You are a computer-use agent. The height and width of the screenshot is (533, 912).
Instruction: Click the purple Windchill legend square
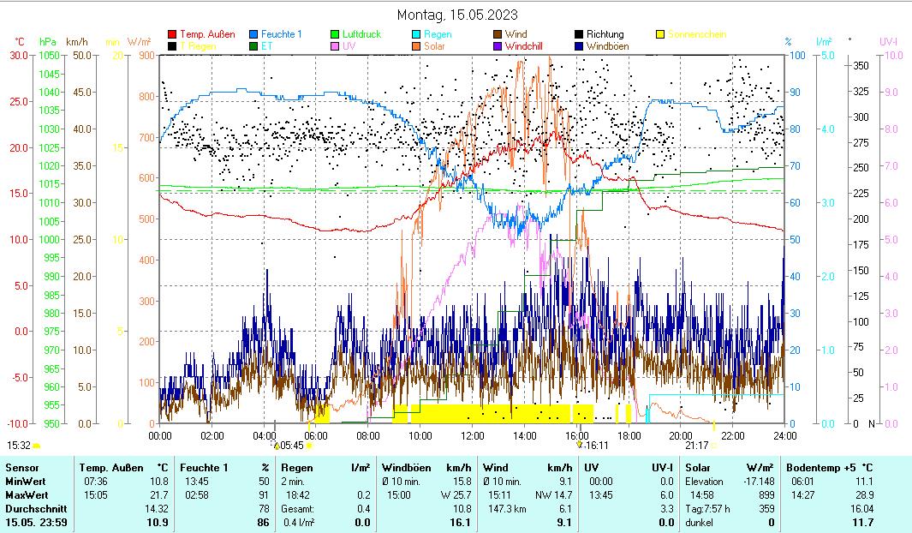tap(498, 46)
